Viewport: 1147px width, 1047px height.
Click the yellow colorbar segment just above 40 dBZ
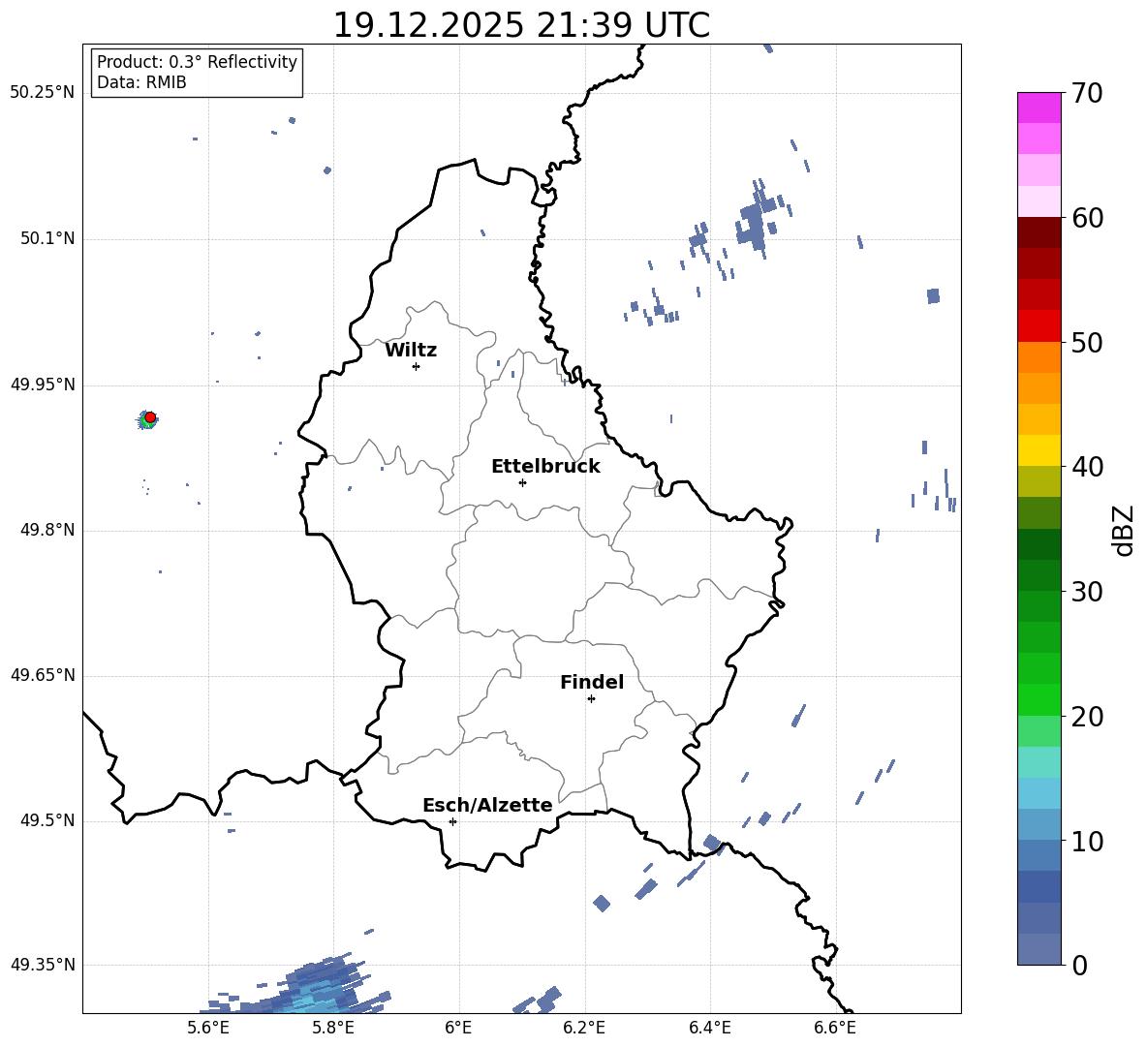click(x=1038, y=450)
